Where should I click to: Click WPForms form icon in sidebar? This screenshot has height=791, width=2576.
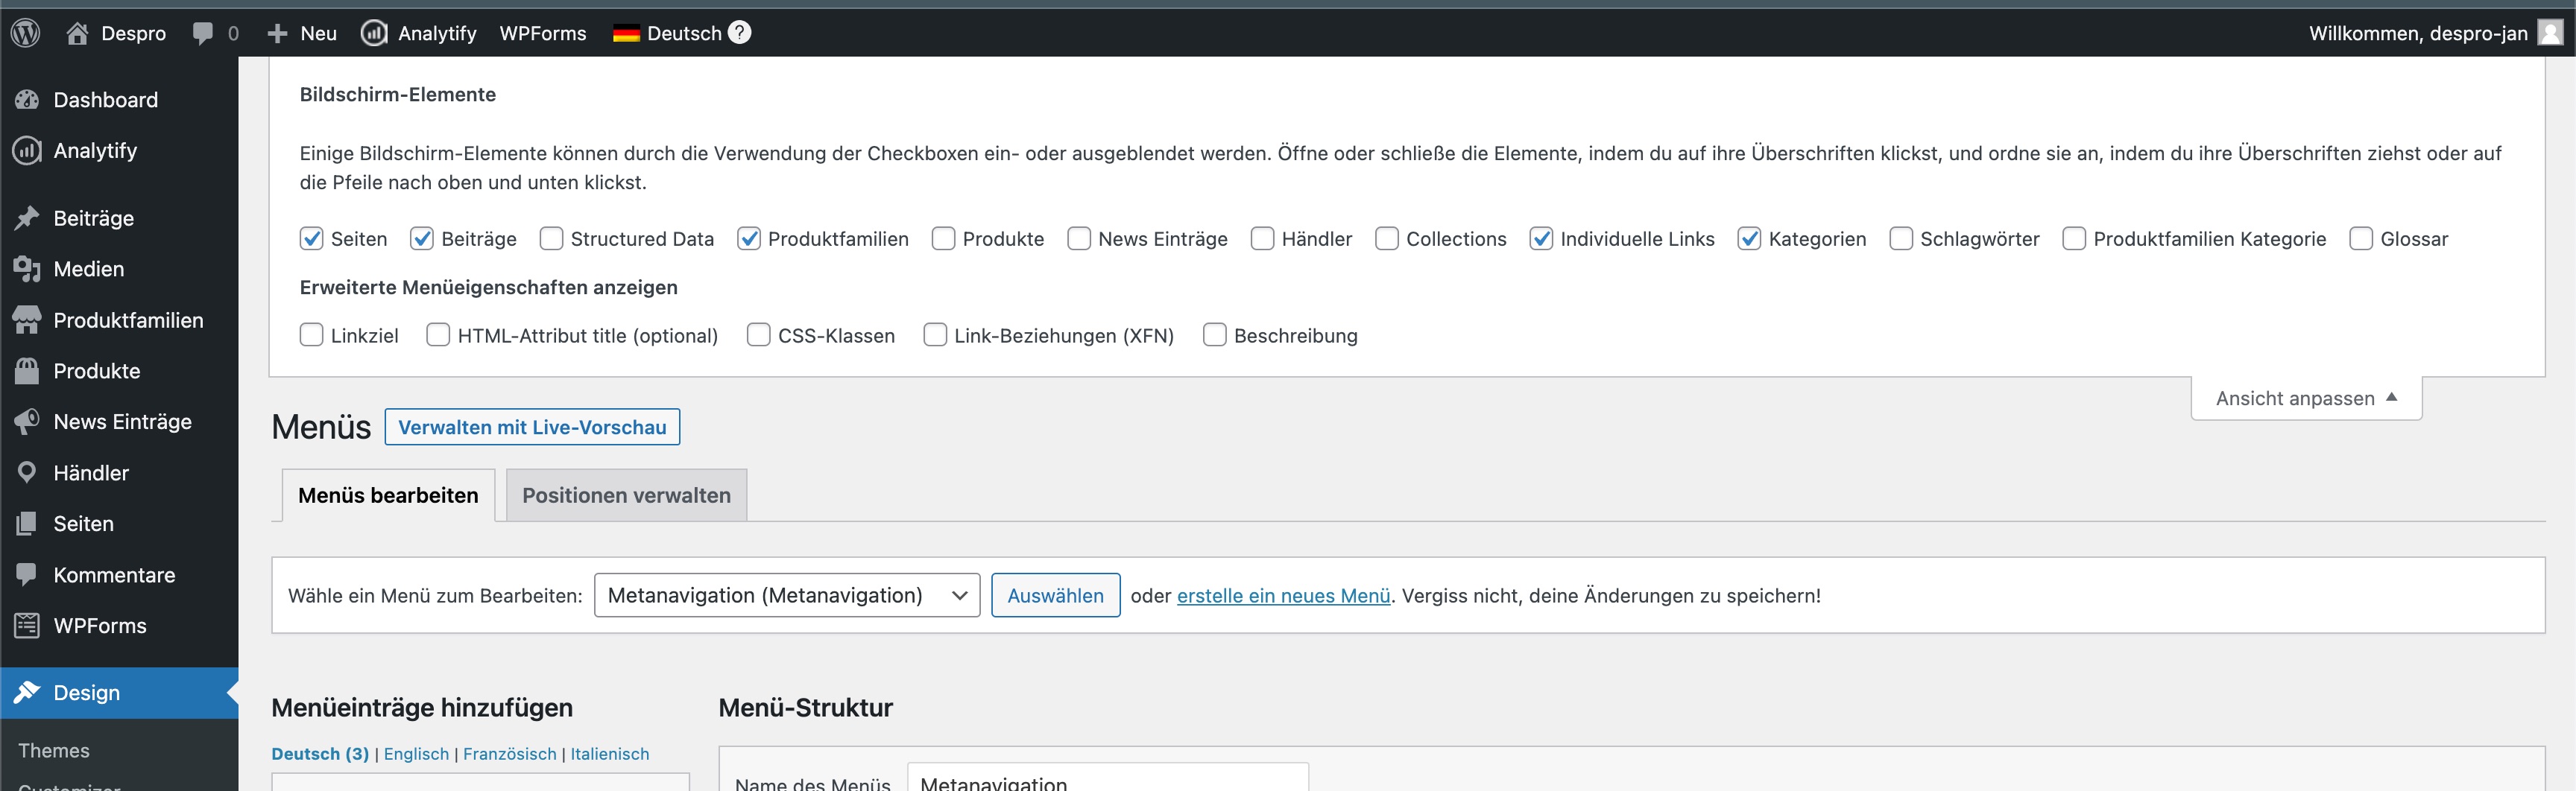click(27, 625)
